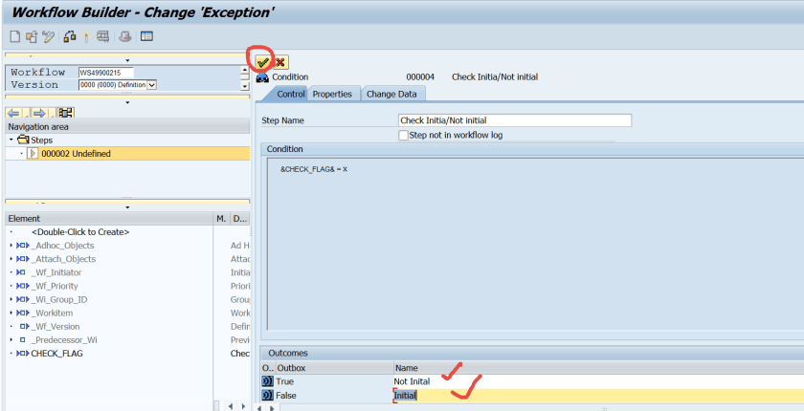Image resolution: width=804 pixels, height=411 pixels.
Task: Click the _Wf_Initiator element icon
Action: pos(21,272)
